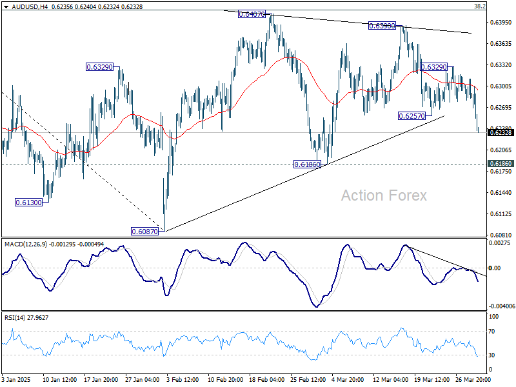Click the 18 Feb 04:00 date label
This screenshot has height=387, width=516.
coord(267,379)
